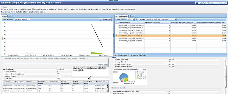This screenshot has width=228, height=94.
Task: Click the blue arrow marker on the SPC3 row
Action: (x=116, y=36)
